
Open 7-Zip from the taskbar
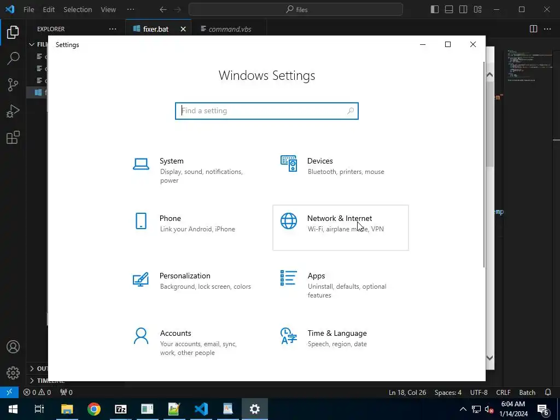coord(121,409)
